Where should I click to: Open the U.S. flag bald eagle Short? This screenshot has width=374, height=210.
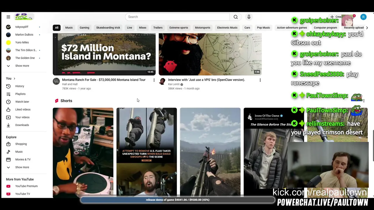click(147, 153)
